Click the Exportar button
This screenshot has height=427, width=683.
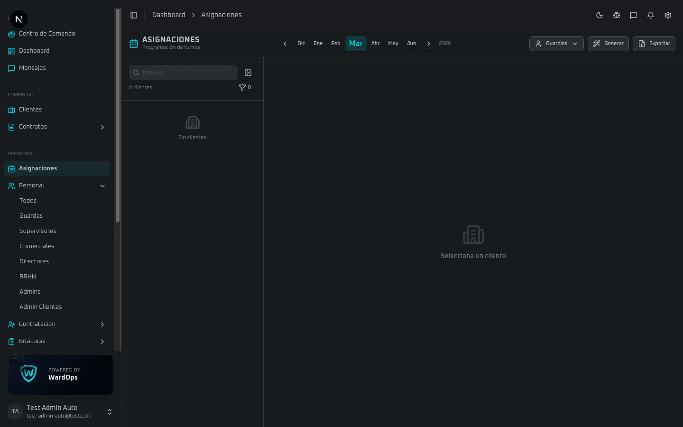point(654,44)
